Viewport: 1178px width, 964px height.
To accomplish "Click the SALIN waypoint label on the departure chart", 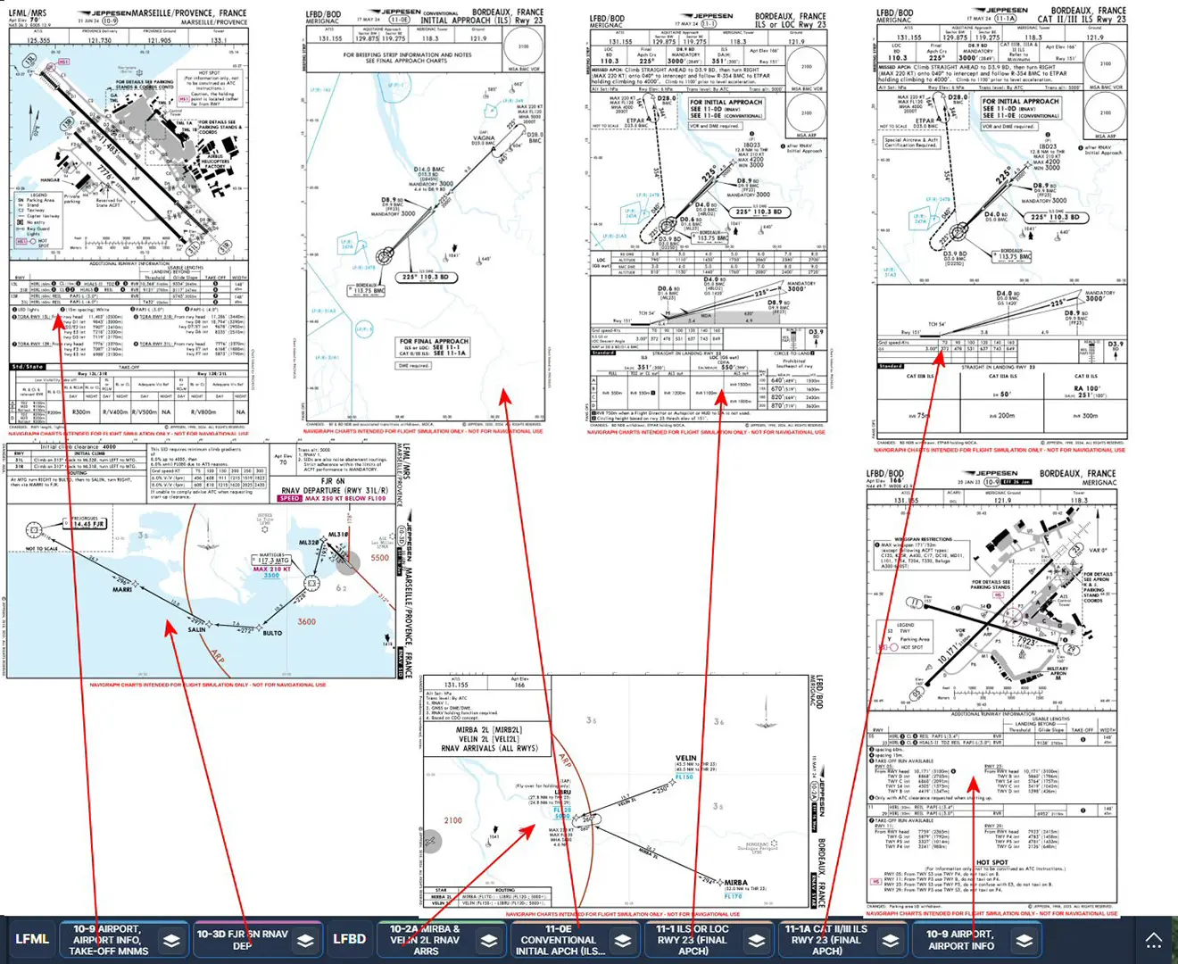I will 196,629.
